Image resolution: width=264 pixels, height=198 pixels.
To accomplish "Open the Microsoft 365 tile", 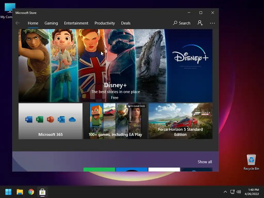I will 51,121.
